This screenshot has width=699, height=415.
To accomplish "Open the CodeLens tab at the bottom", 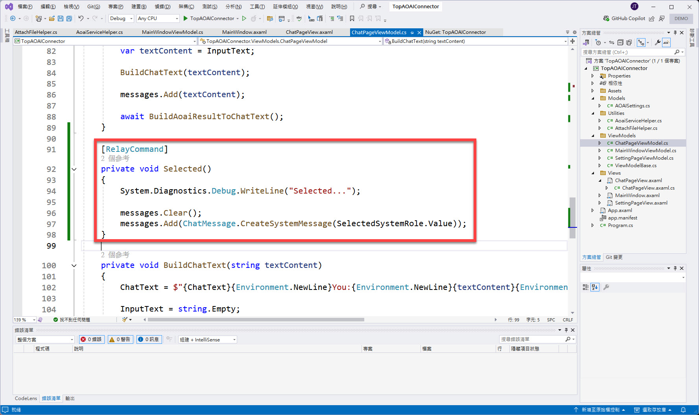I will coord(26,398).
